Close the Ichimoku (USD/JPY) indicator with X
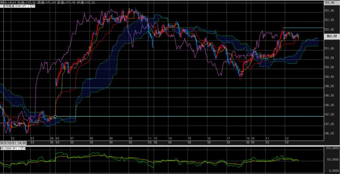Image resolution: width=340 pixels, height=174 pixels. tap(34, 6)
